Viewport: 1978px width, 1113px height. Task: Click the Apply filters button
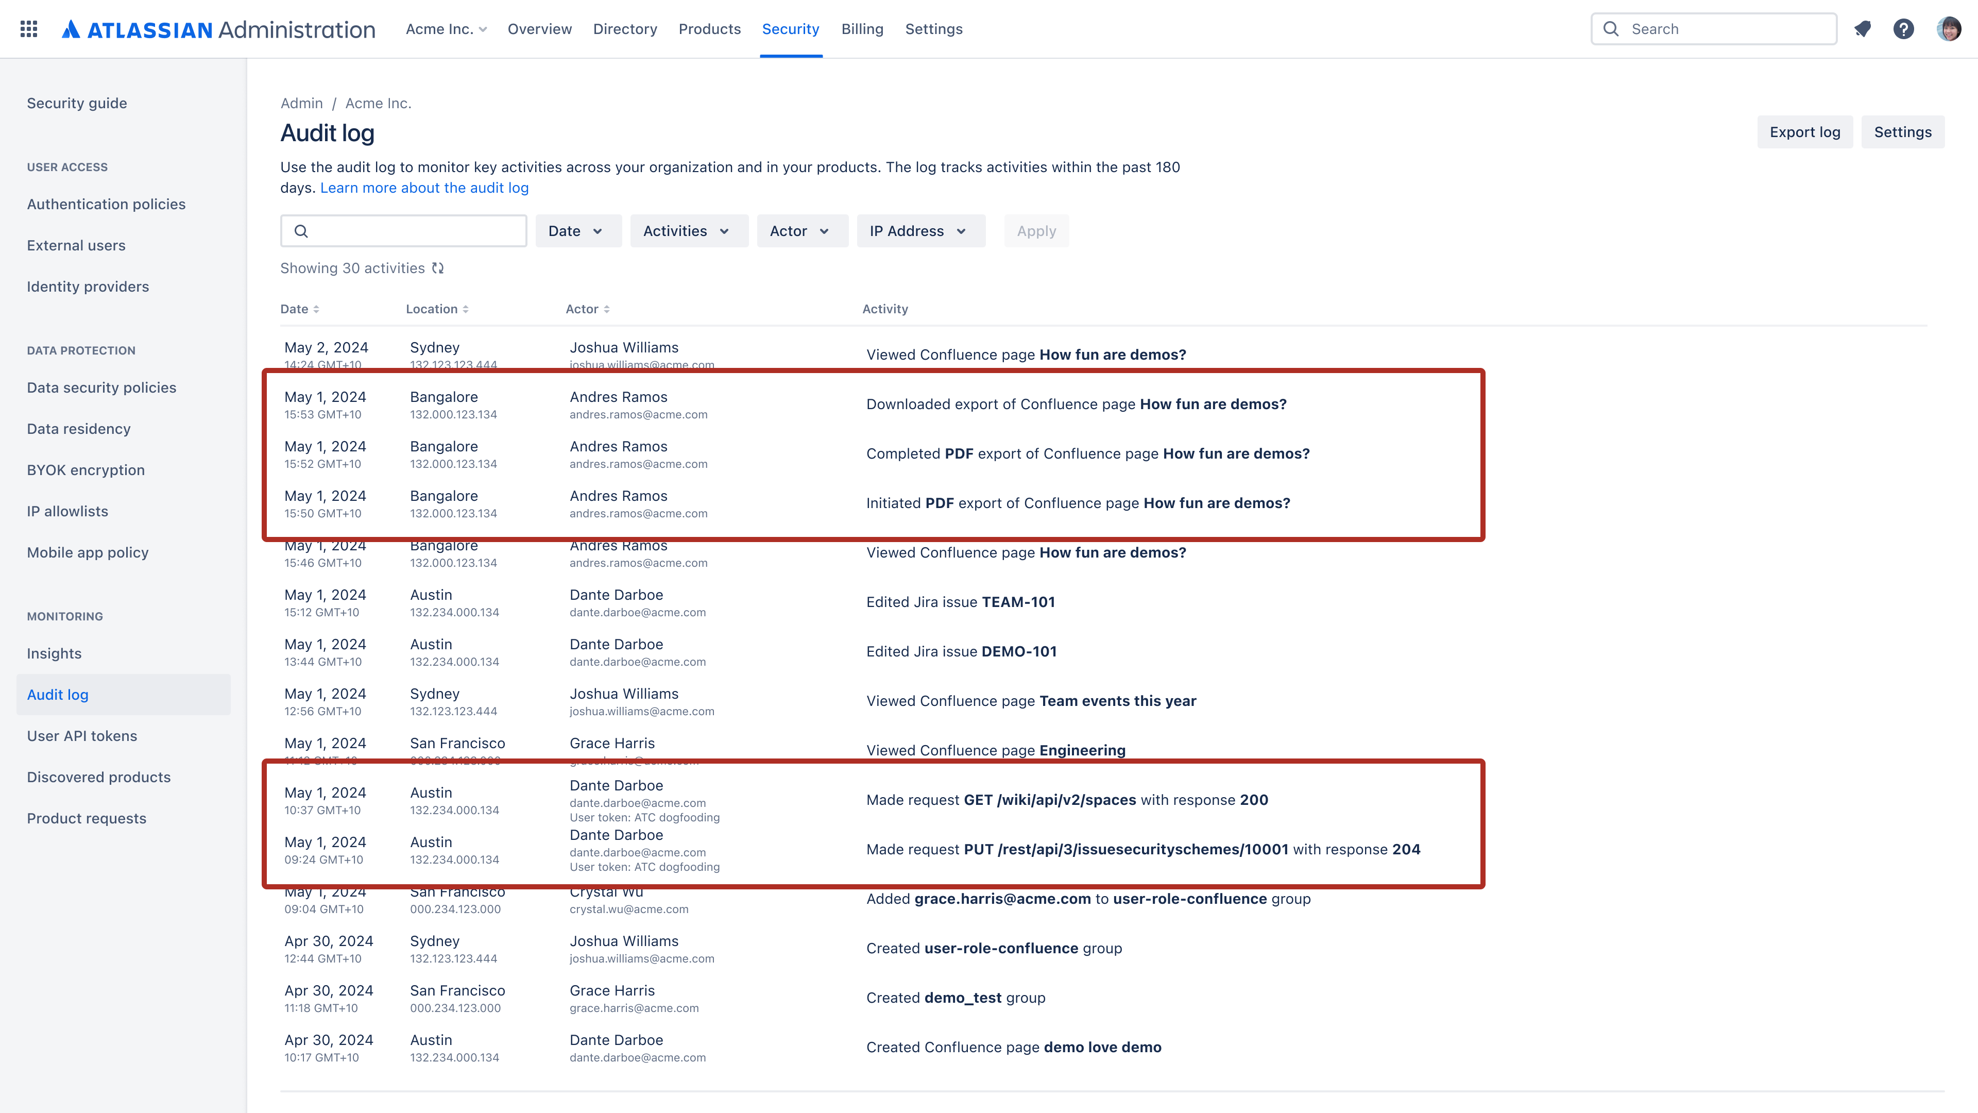[x=1036, y=231]
